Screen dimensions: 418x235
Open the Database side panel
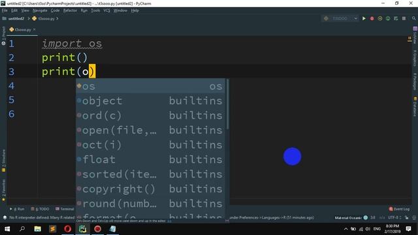coord(415,106)
